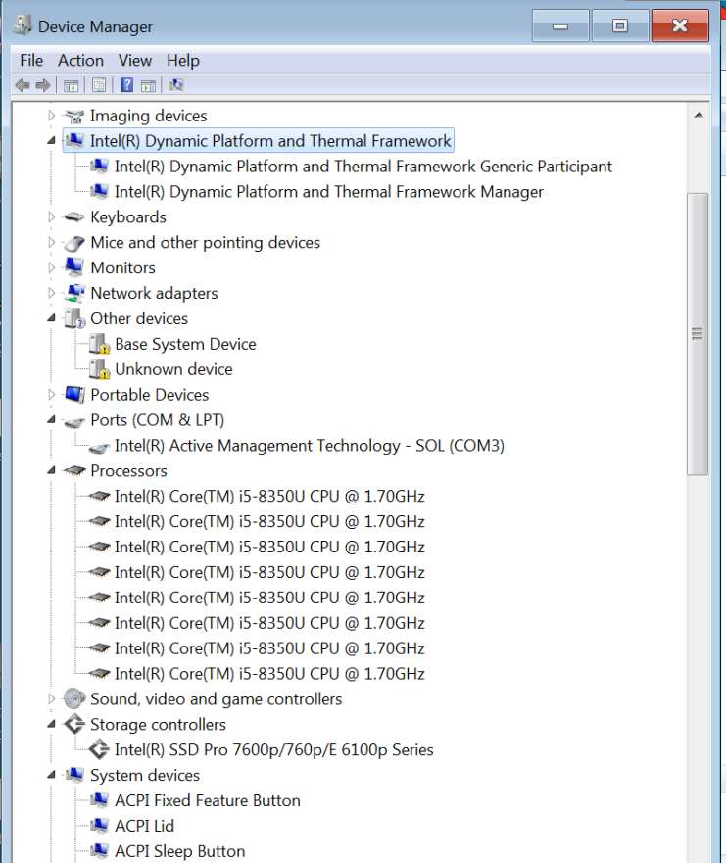Screen dimensions: 726x863
Task: Click the ACPI Fixed Feature Button device icon
Action: pos(99,800)
